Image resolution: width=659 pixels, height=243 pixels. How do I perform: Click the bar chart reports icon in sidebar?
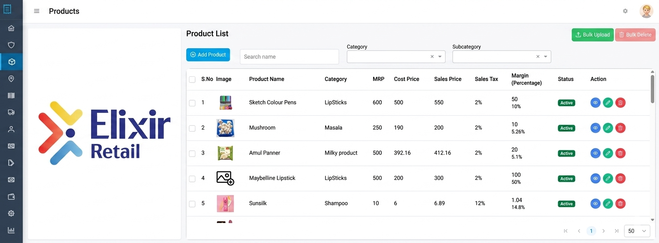pos(11,230)
